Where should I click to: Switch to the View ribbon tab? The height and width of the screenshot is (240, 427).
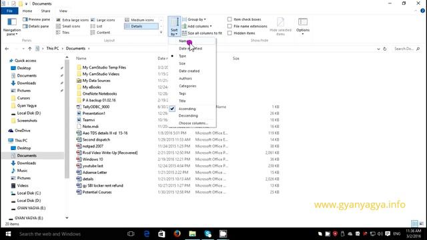click(63, 11)
